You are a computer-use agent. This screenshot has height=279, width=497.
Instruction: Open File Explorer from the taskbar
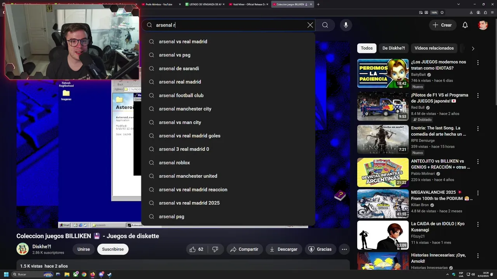pos(67,274)
